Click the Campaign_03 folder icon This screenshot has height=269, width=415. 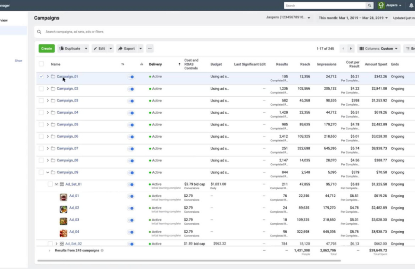53,101
